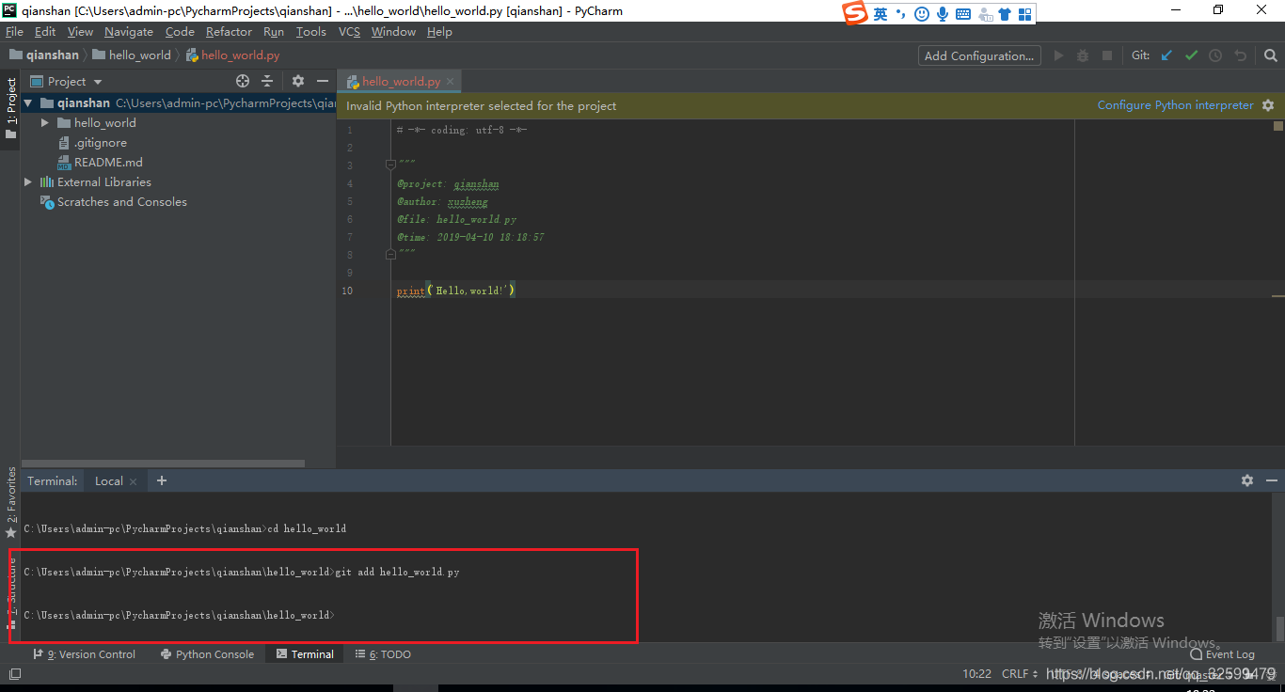1285x692 pixels.
Task: Click the Debug bug icon in toolbar
Action: coord(1083,55)
